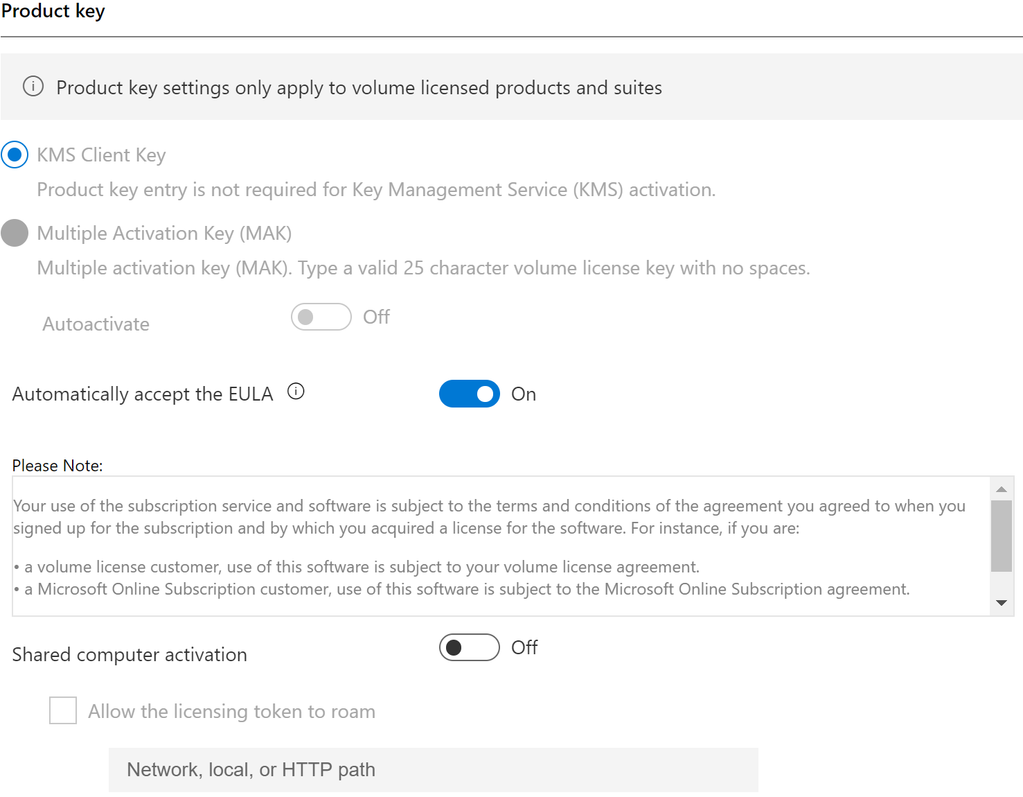Click Allow the licensing token to roam text

coord(232,712)
